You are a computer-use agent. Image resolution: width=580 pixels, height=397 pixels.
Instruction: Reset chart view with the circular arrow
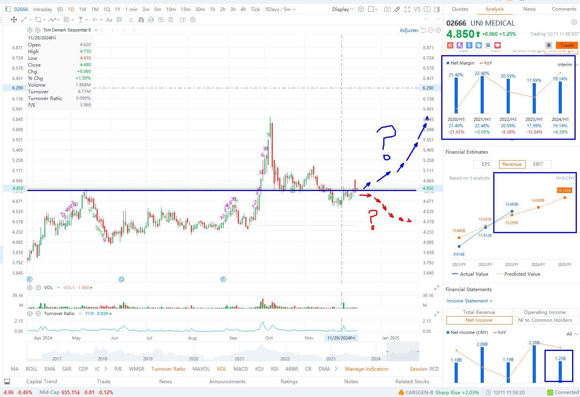click(423, 30)
